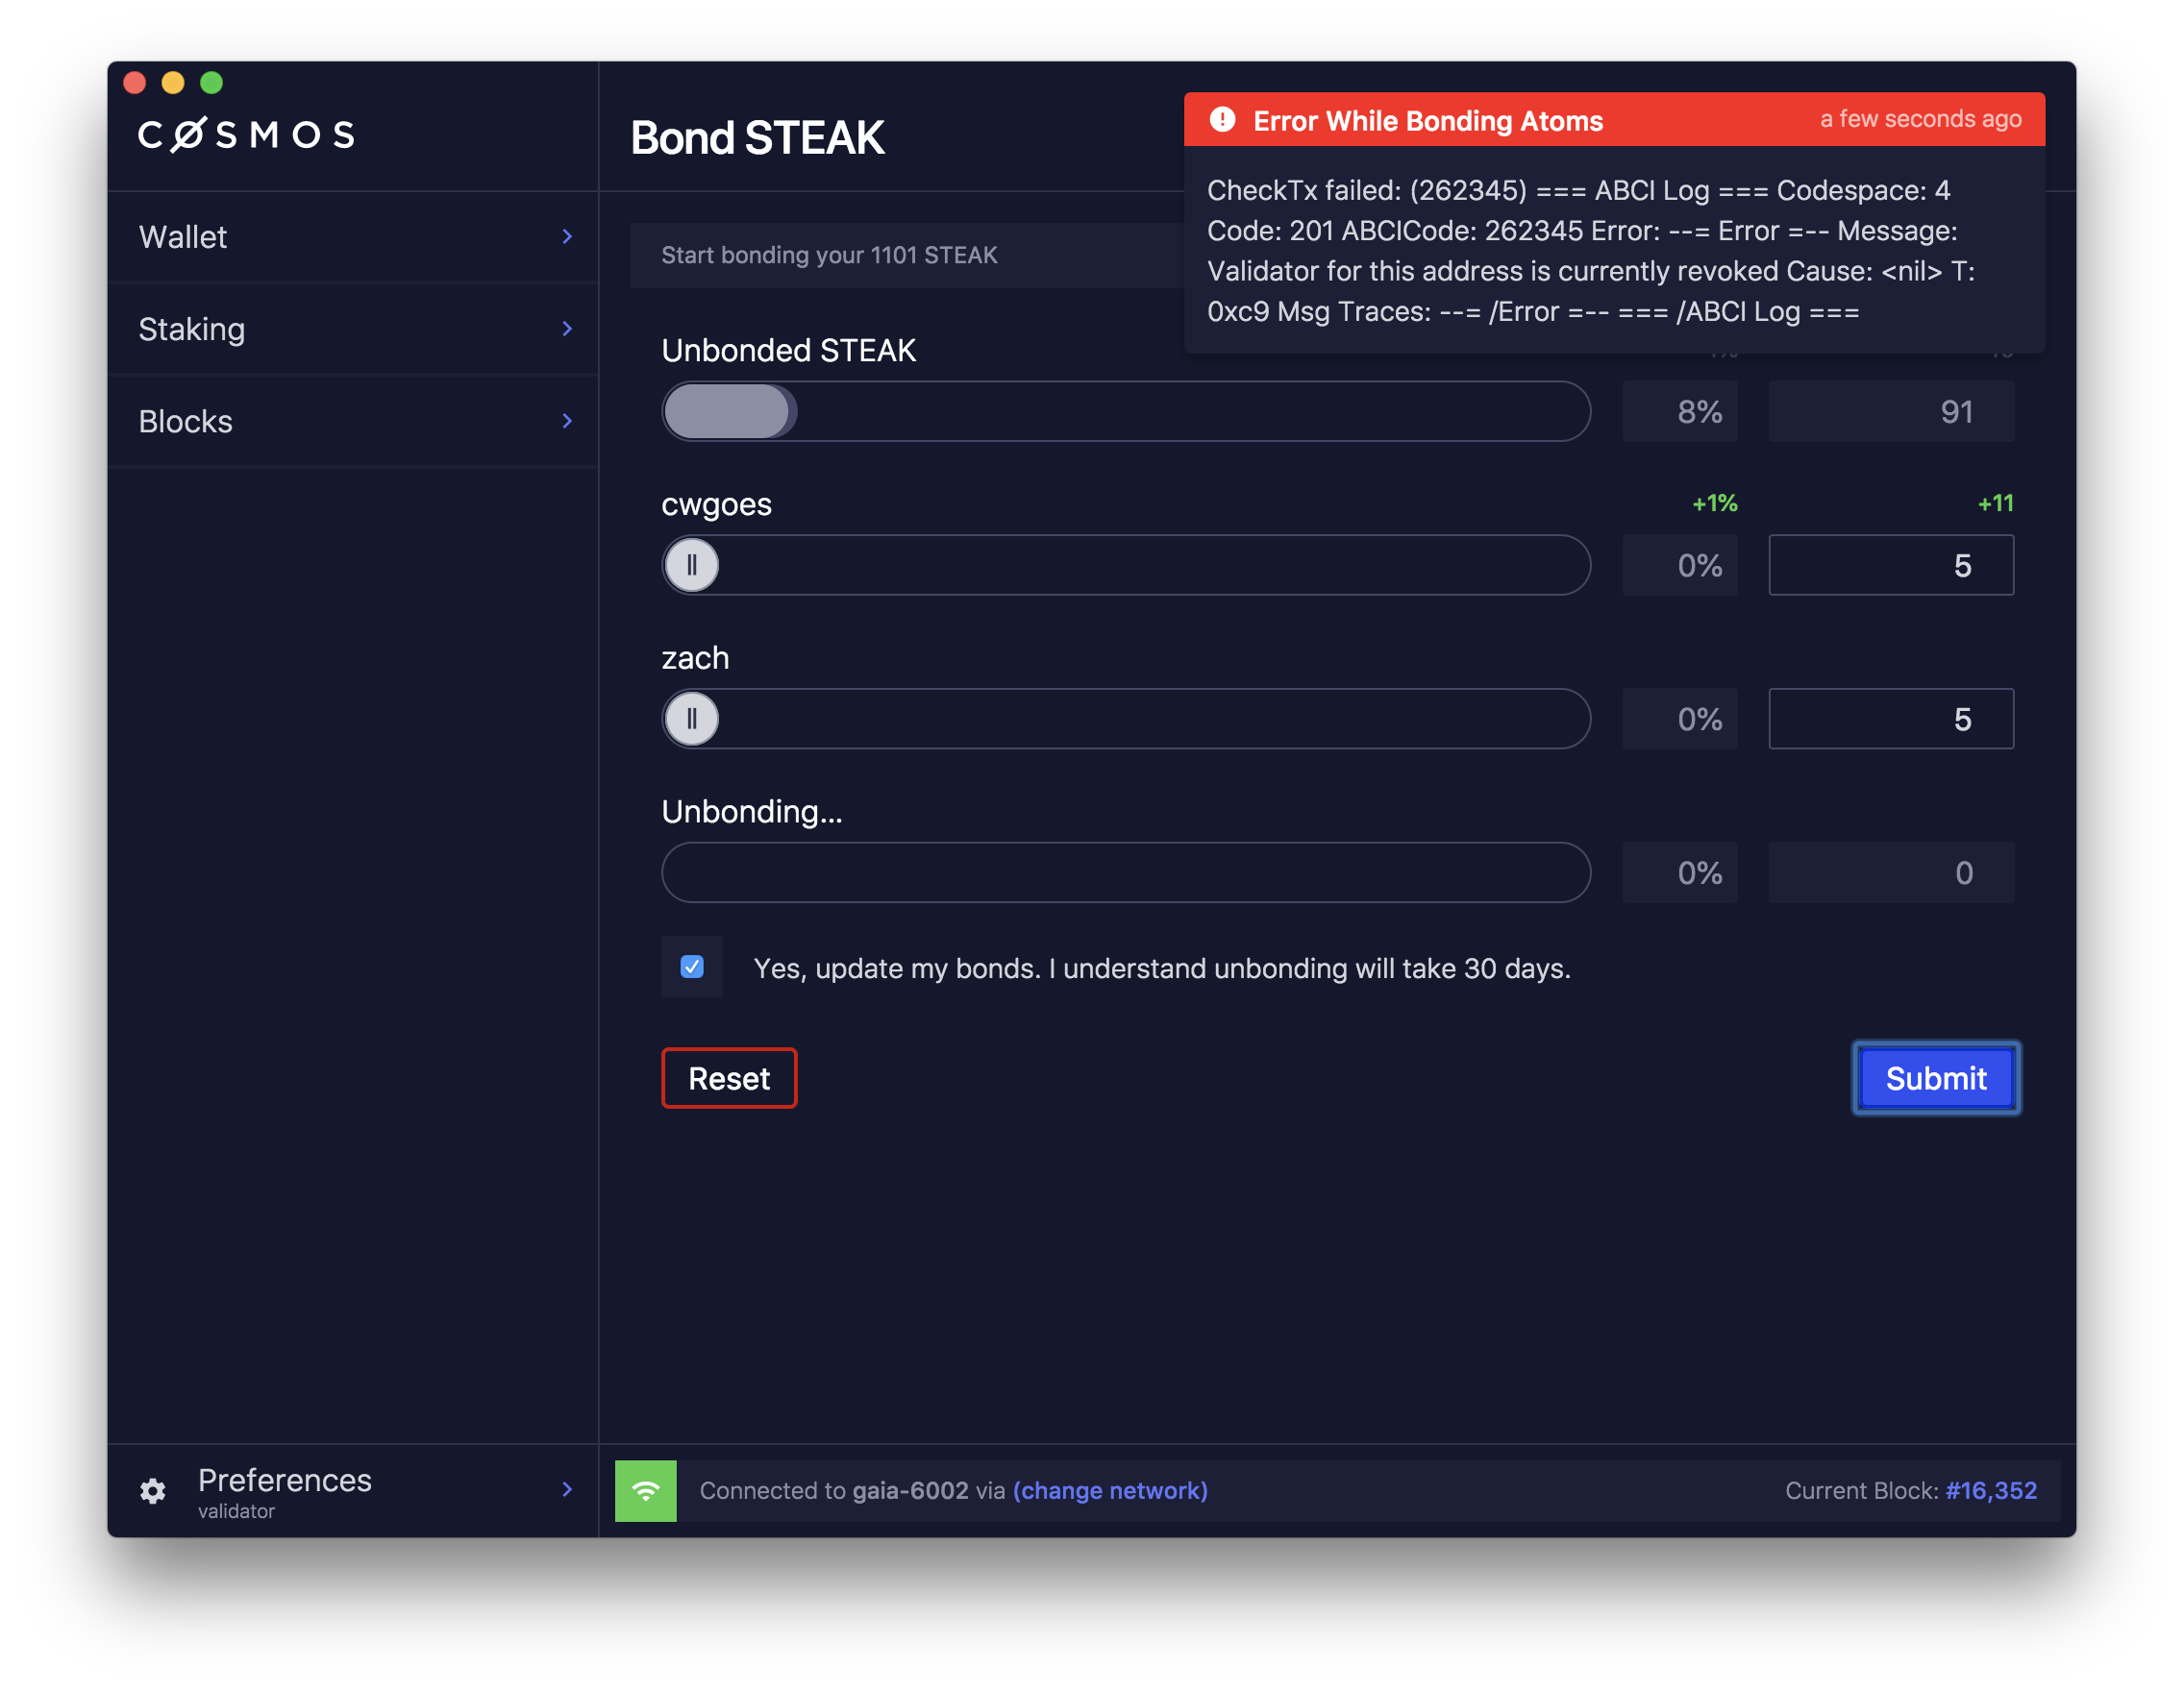Expand the Staking menu chevron
This screenshot has width=2184, height=1691.
(567, 329)
